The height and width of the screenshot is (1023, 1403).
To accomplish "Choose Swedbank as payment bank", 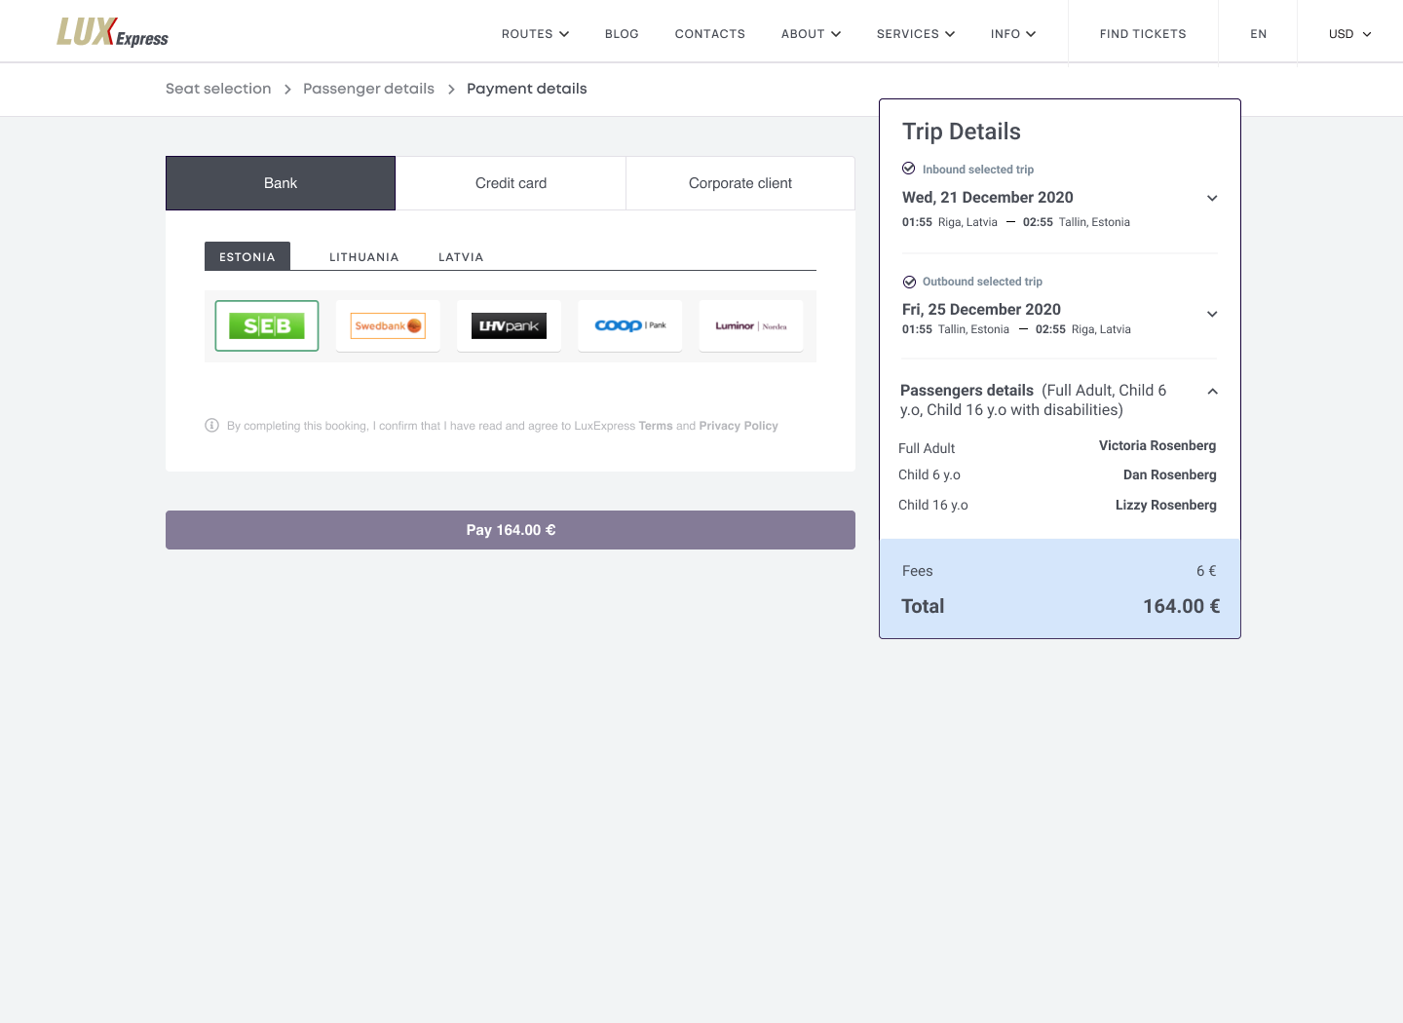I will [x=388, y=325].
